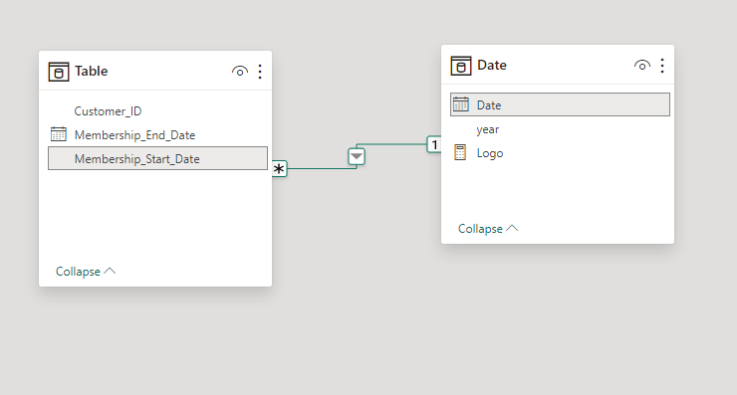Click calculator icon beside Logo
737x395 pixels.
point(460,152)
